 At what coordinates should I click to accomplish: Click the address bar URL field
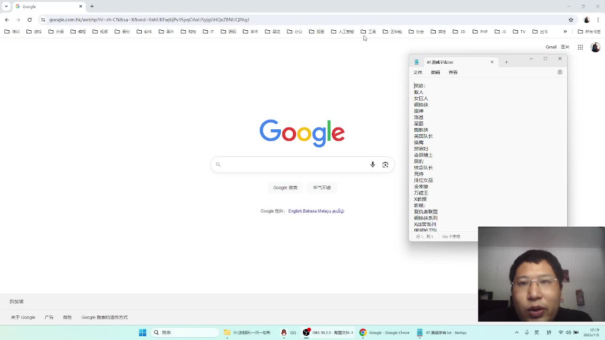[302, 20]
